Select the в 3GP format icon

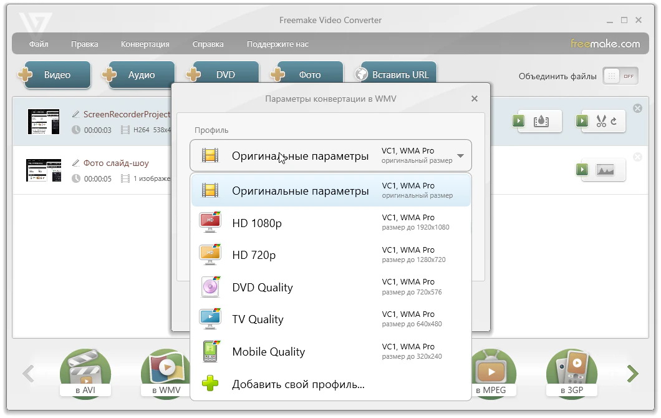click(572, 373)
